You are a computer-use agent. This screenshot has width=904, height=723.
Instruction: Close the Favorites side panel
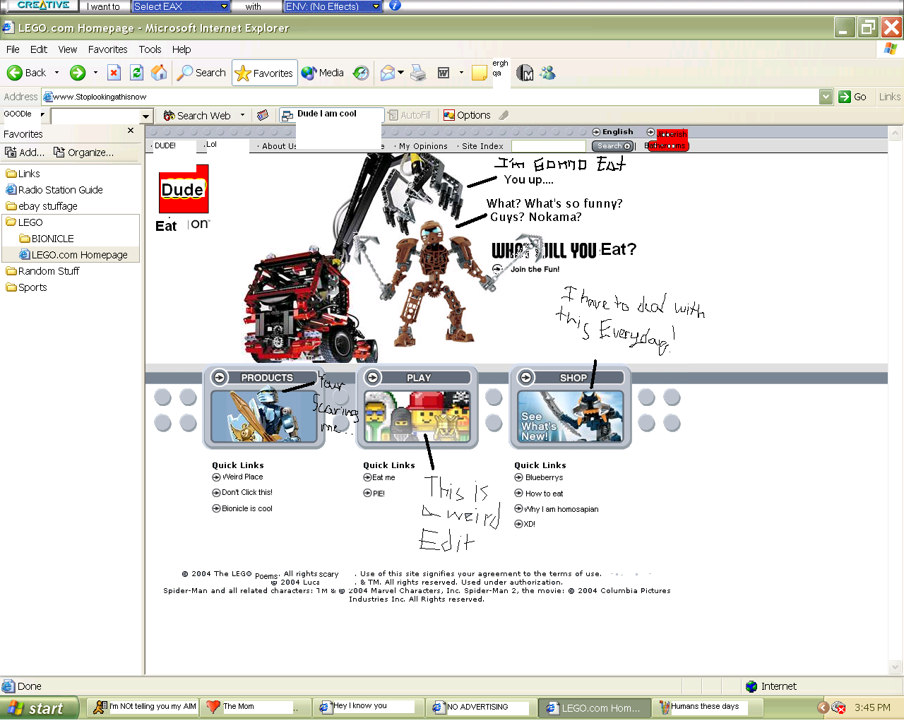(131, 131)
